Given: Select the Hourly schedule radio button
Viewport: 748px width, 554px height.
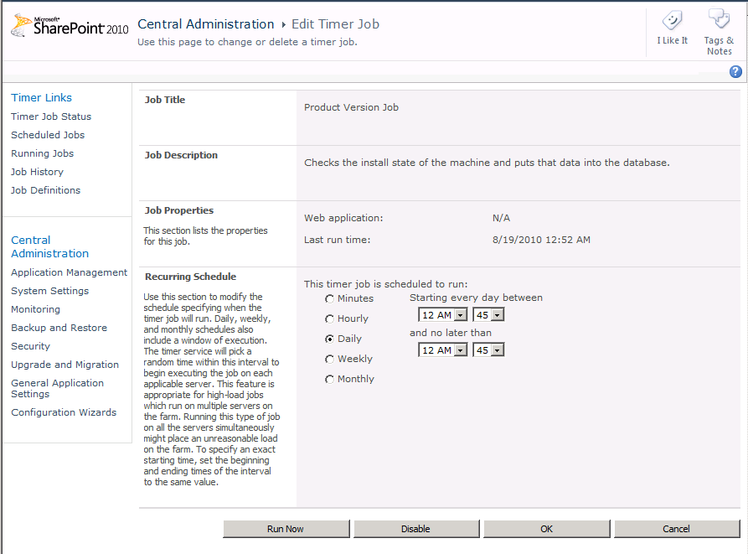Looking at the screenshot, I should [330, 319].
